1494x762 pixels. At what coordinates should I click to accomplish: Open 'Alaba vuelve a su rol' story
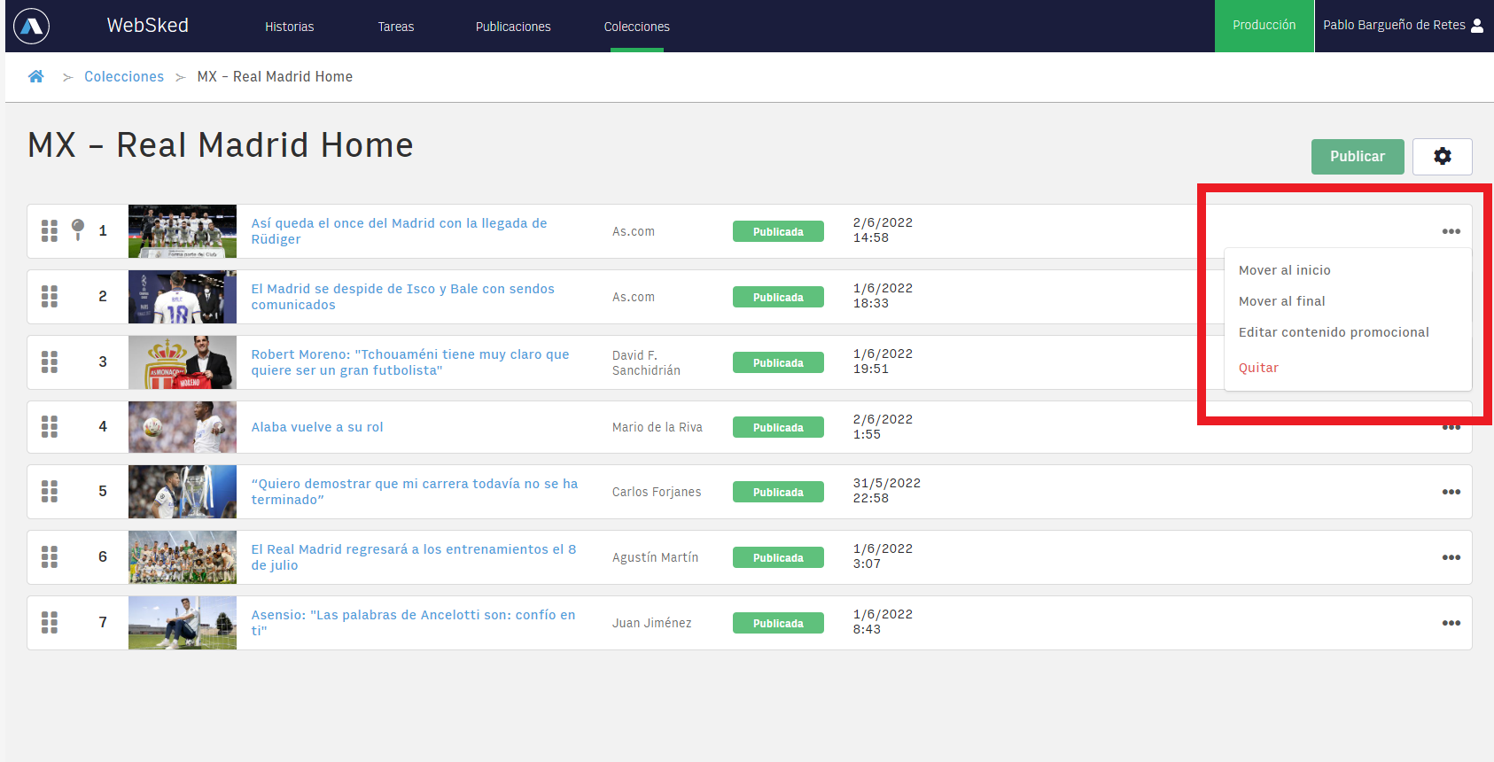point(317,427)
